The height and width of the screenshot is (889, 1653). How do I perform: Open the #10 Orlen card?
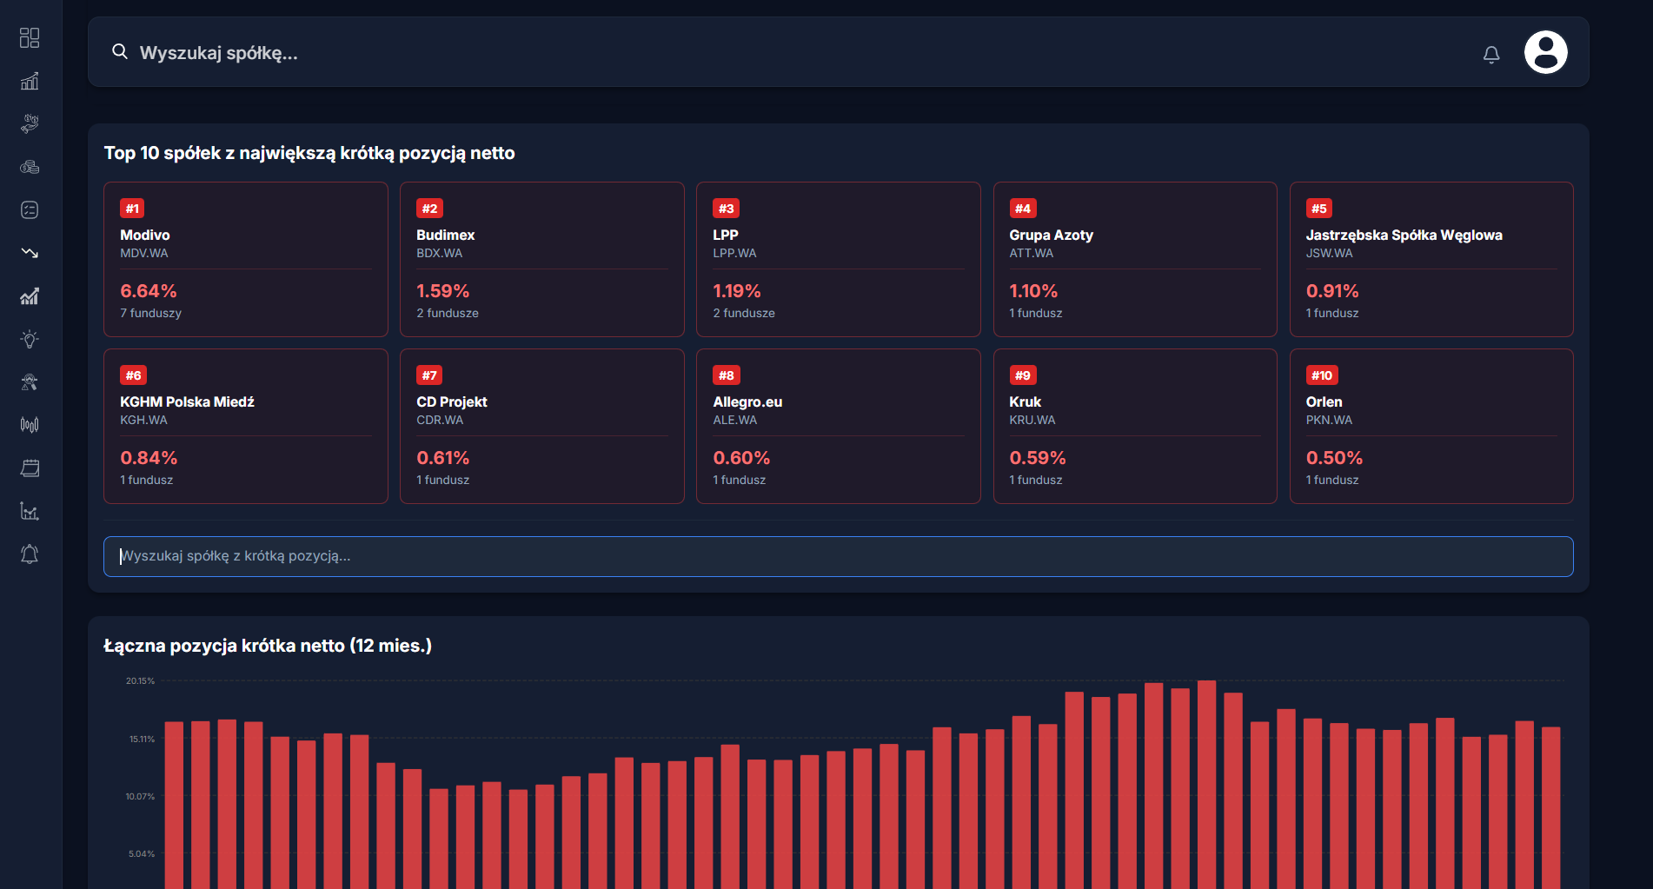1431,426
